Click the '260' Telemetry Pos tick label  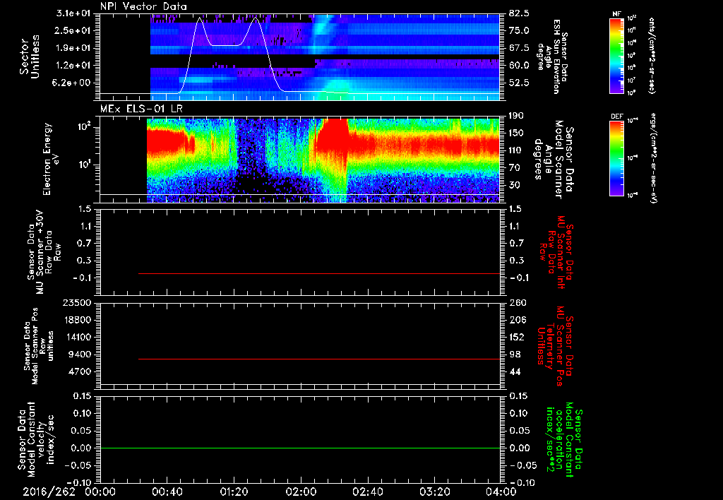517,303
